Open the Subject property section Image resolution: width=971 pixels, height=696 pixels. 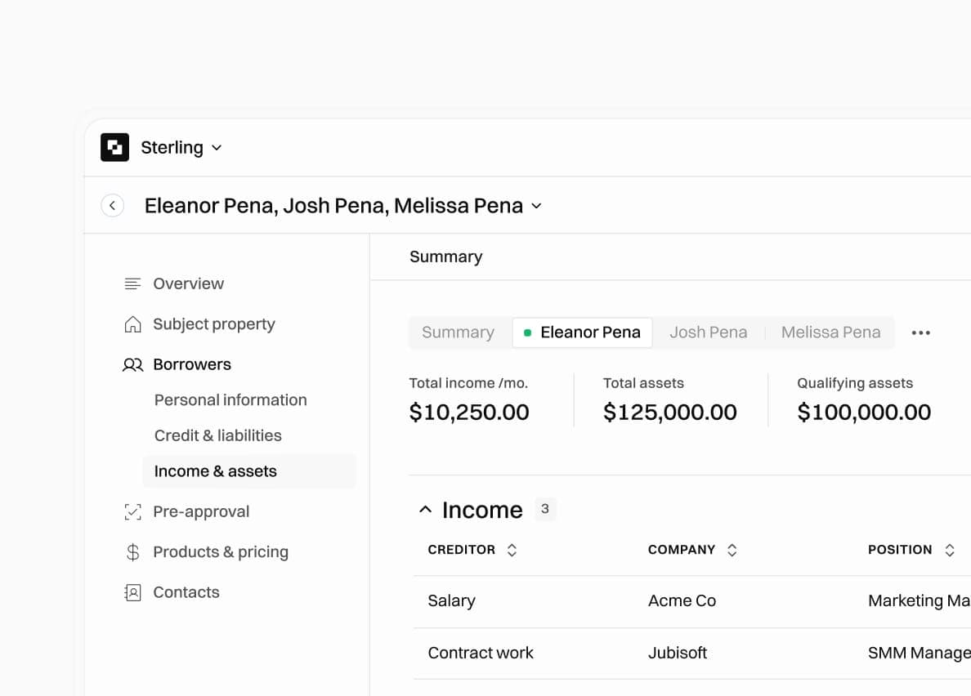click(x=213, y=324)
